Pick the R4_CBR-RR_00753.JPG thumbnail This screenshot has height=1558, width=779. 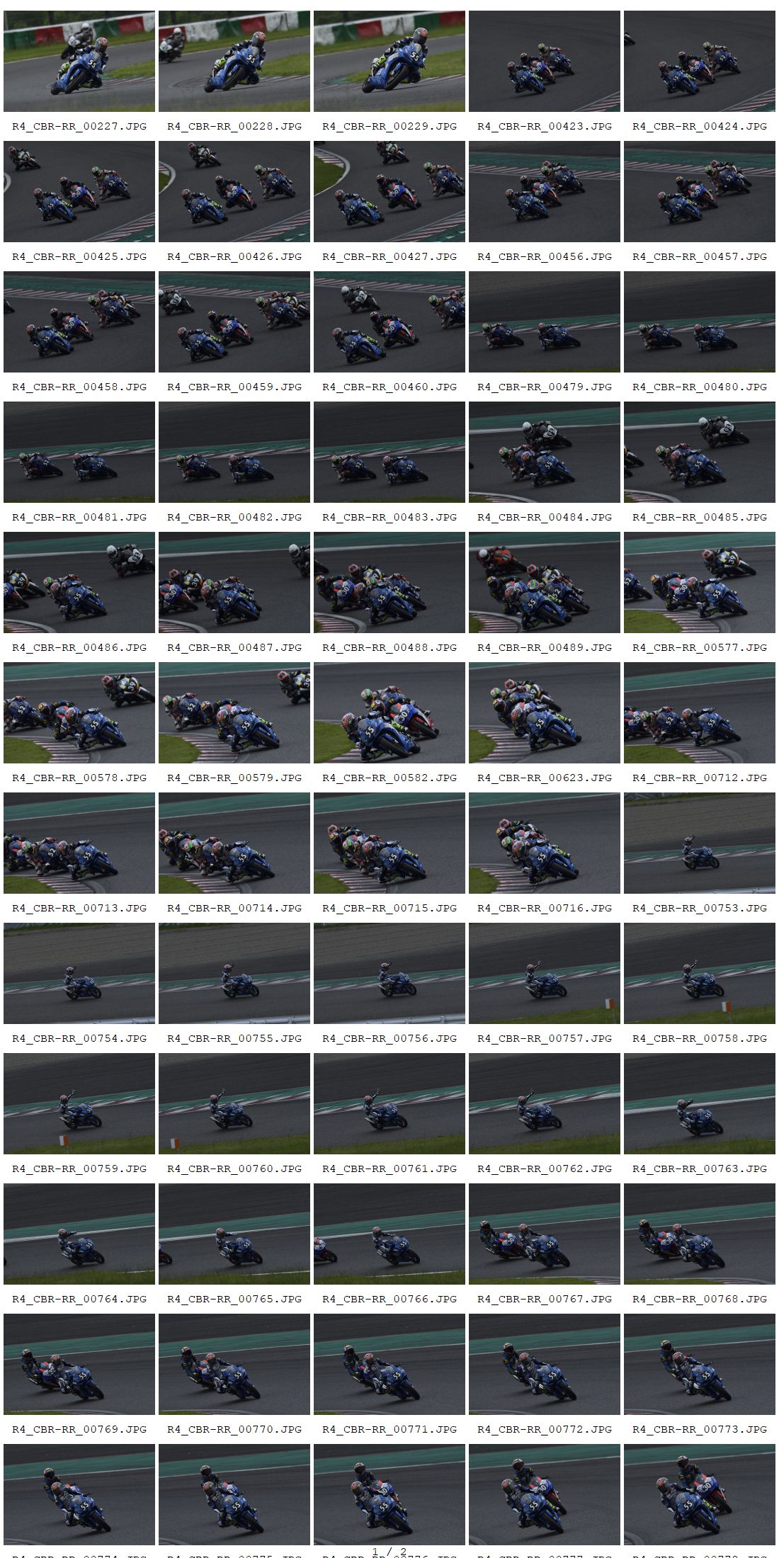700,843
